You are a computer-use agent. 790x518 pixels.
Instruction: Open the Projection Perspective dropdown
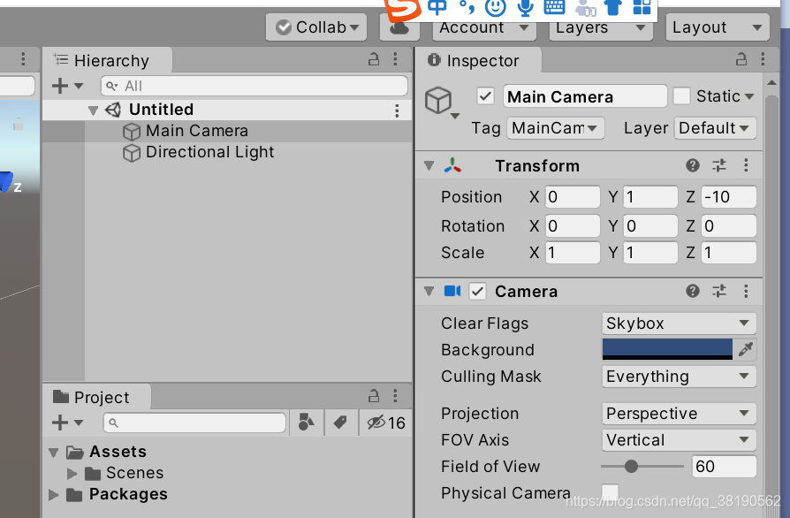click(x=679, y=414)
